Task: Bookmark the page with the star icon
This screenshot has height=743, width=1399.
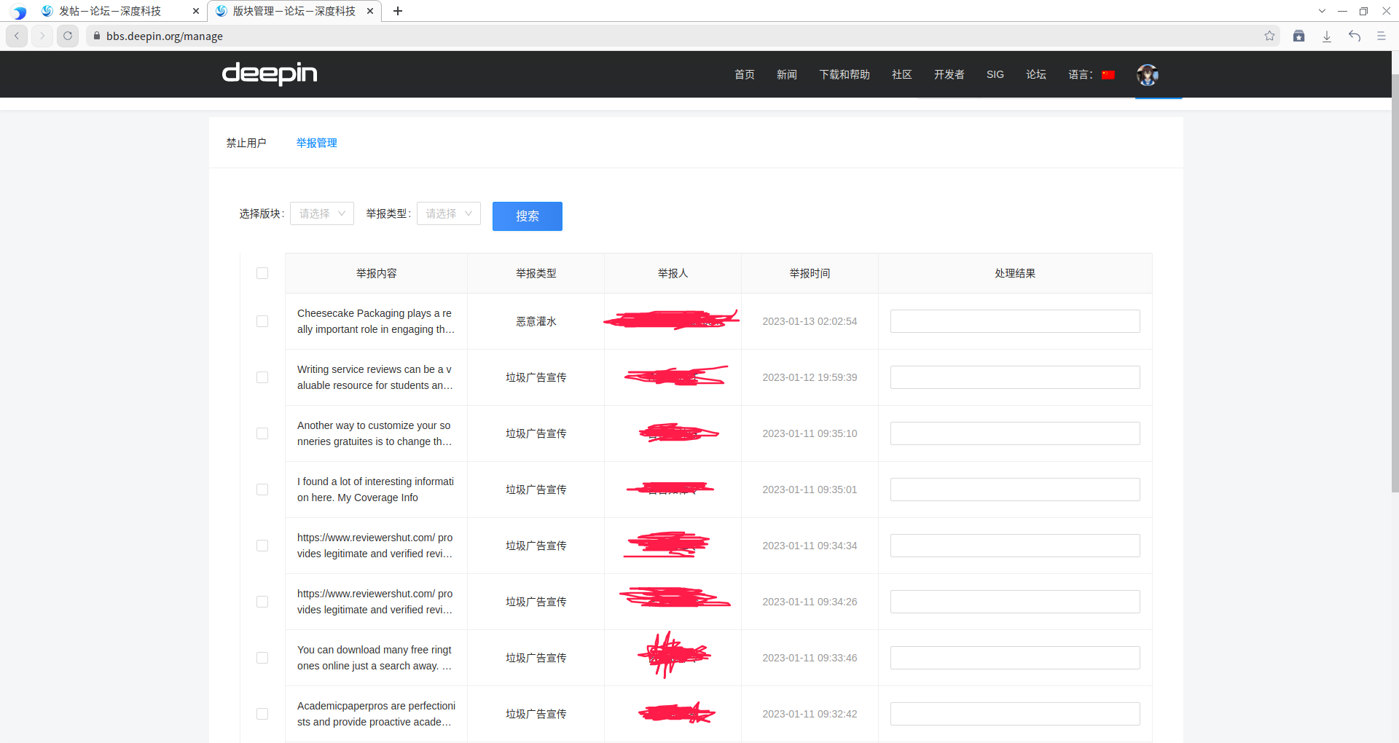Action: (x=1270, y=36)
